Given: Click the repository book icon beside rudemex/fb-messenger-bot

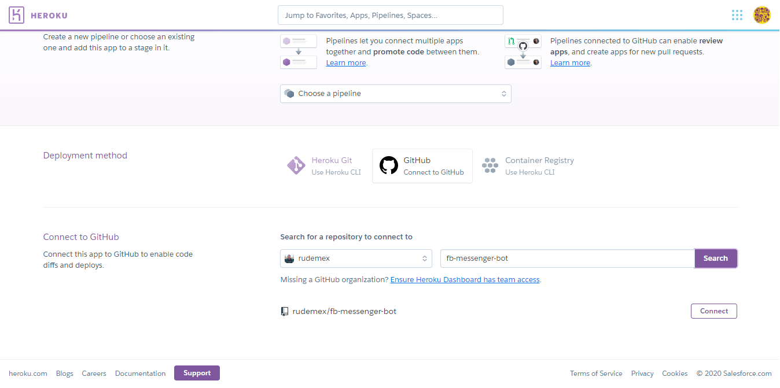Looking at the screenshot, I should [285, 311].
